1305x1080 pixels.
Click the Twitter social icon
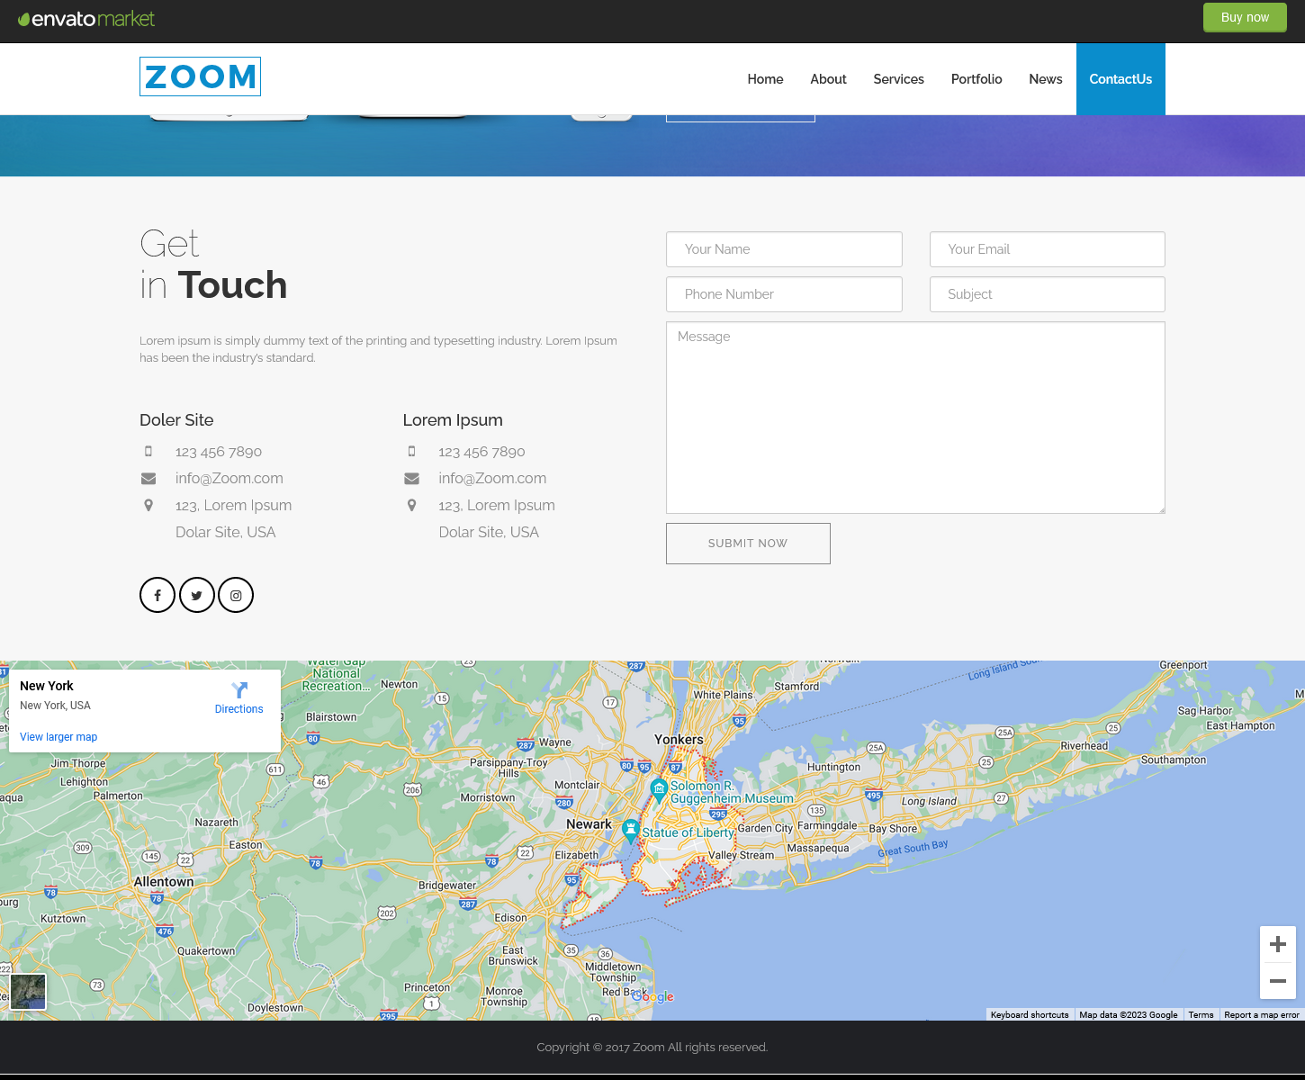(196, 595)
